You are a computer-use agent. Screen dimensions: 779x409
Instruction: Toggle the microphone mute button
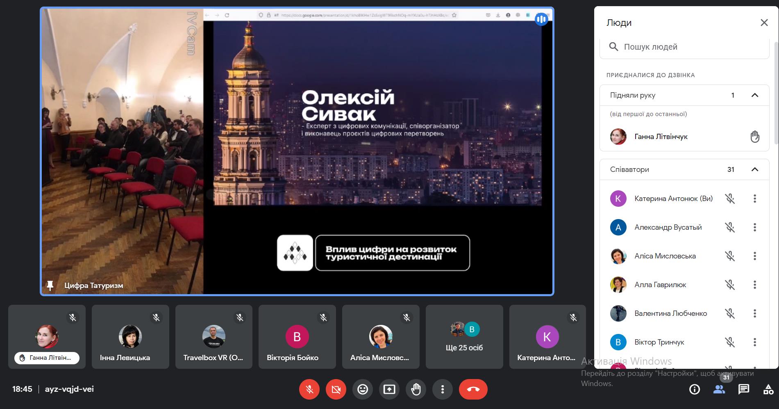(309, 389)
